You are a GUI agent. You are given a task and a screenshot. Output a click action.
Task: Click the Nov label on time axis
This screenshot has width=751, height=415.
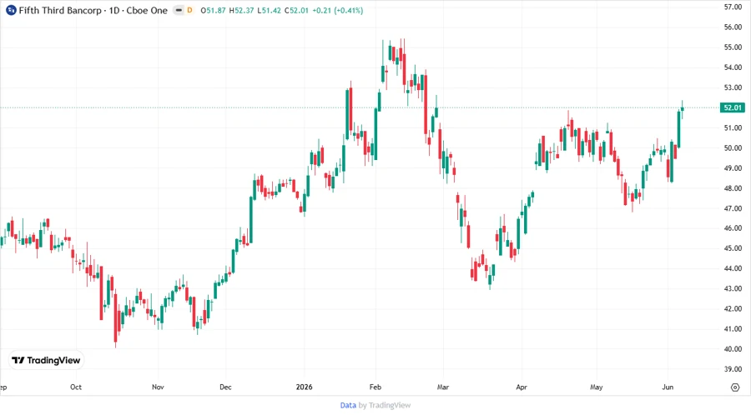click(158, 387)
